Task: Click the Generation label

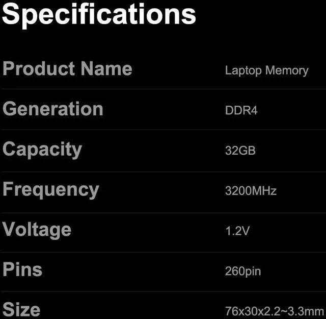Action: pyautogui.click(x=53, y=109)
